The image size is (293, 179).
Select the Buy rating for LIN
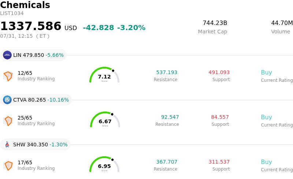tap(266, 73)
